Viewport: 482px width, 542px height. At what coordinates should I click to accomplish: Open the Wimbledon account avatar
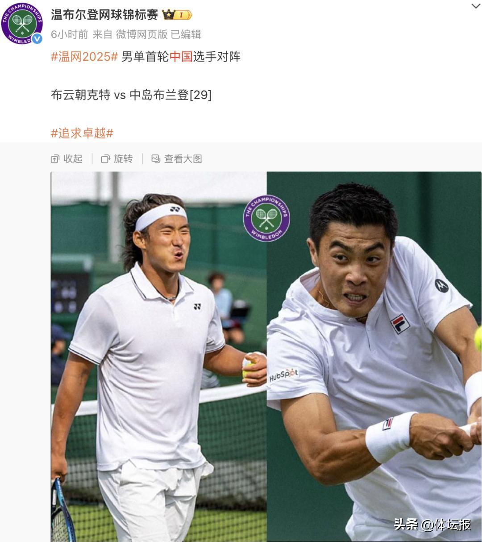coord(22,23)
